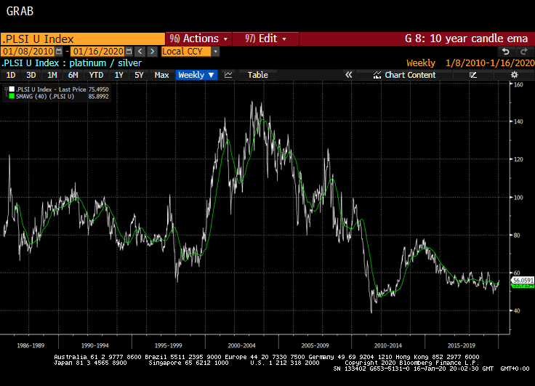The width and height of the screenshot is (535, 386).
Task: Select the YTD range tab
Action: [96, 75]
